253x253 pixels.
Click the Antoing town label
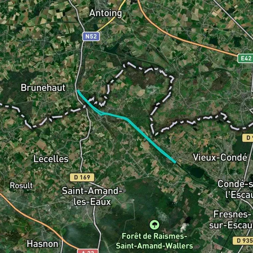tap(106, 13)
